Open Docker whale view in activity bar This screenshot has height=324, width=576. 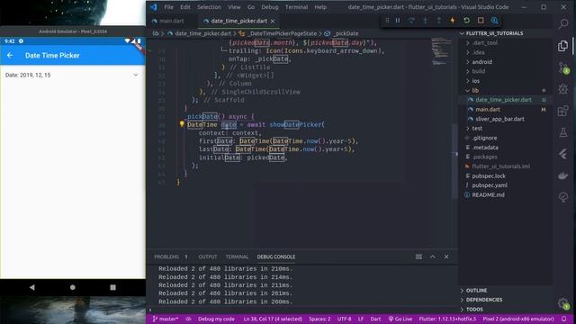[x=563, y=175]
